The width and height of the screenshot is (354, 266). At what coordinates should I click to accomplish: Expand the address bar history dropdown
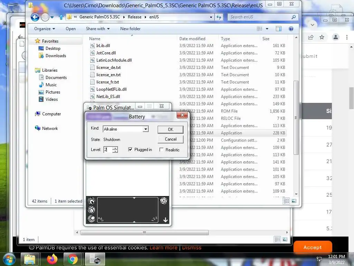coord(211,17)
